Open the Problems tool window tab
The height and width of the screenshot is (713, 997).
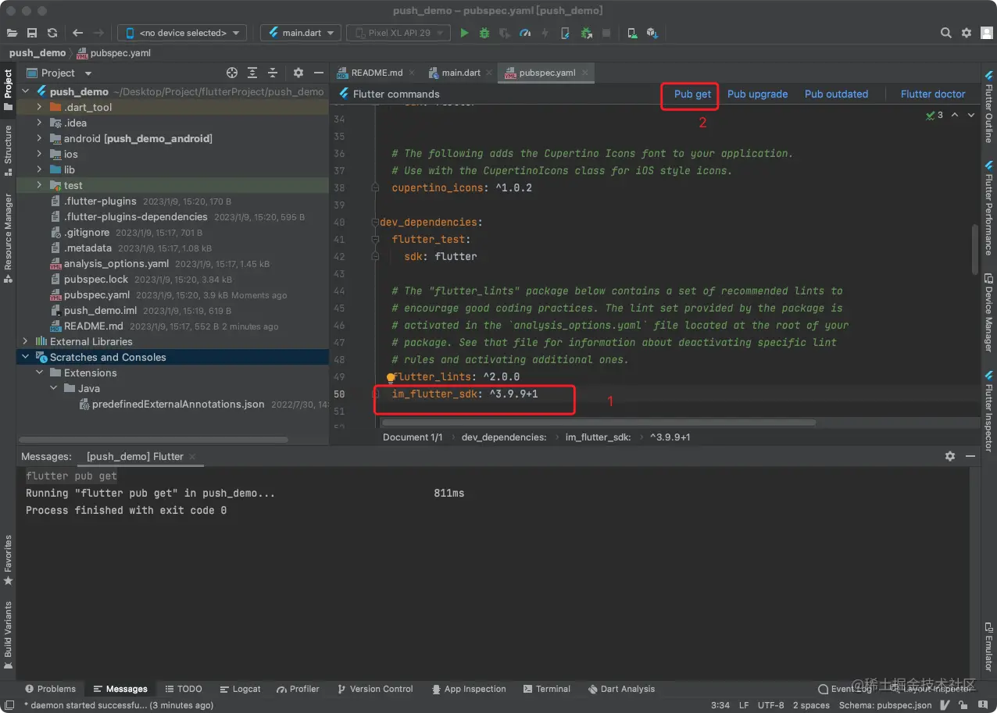pyautogui.click(x=50, y=689)
